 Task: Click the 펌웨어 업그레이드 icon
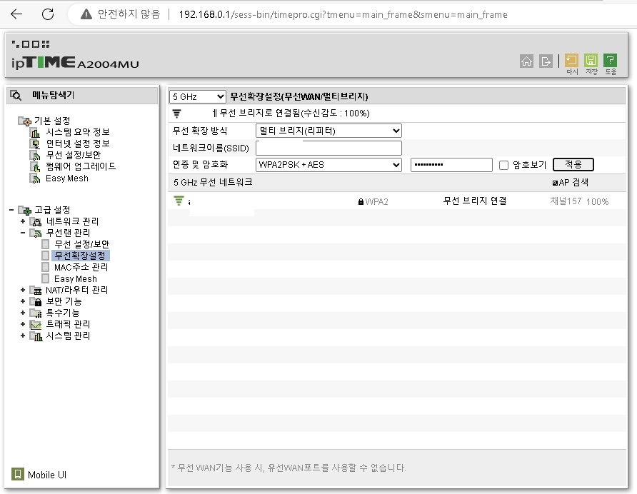tap(35, 166)
